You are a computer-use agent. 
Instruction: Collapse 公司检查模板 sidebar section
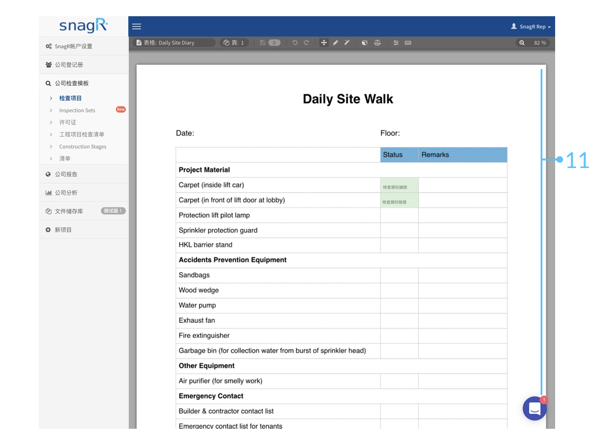(x=84, y=83)
